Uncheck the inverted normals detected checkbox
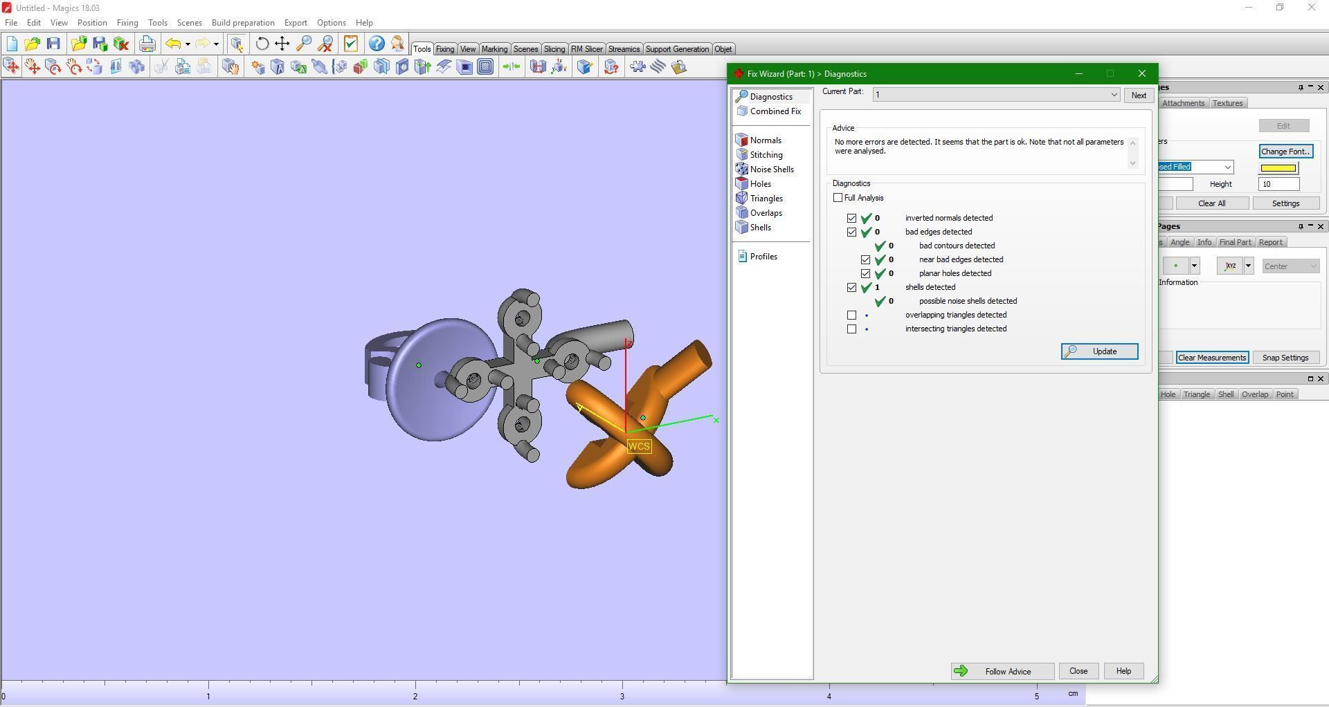This screenshot has height=707, width=1329. [x=852, y=218]
